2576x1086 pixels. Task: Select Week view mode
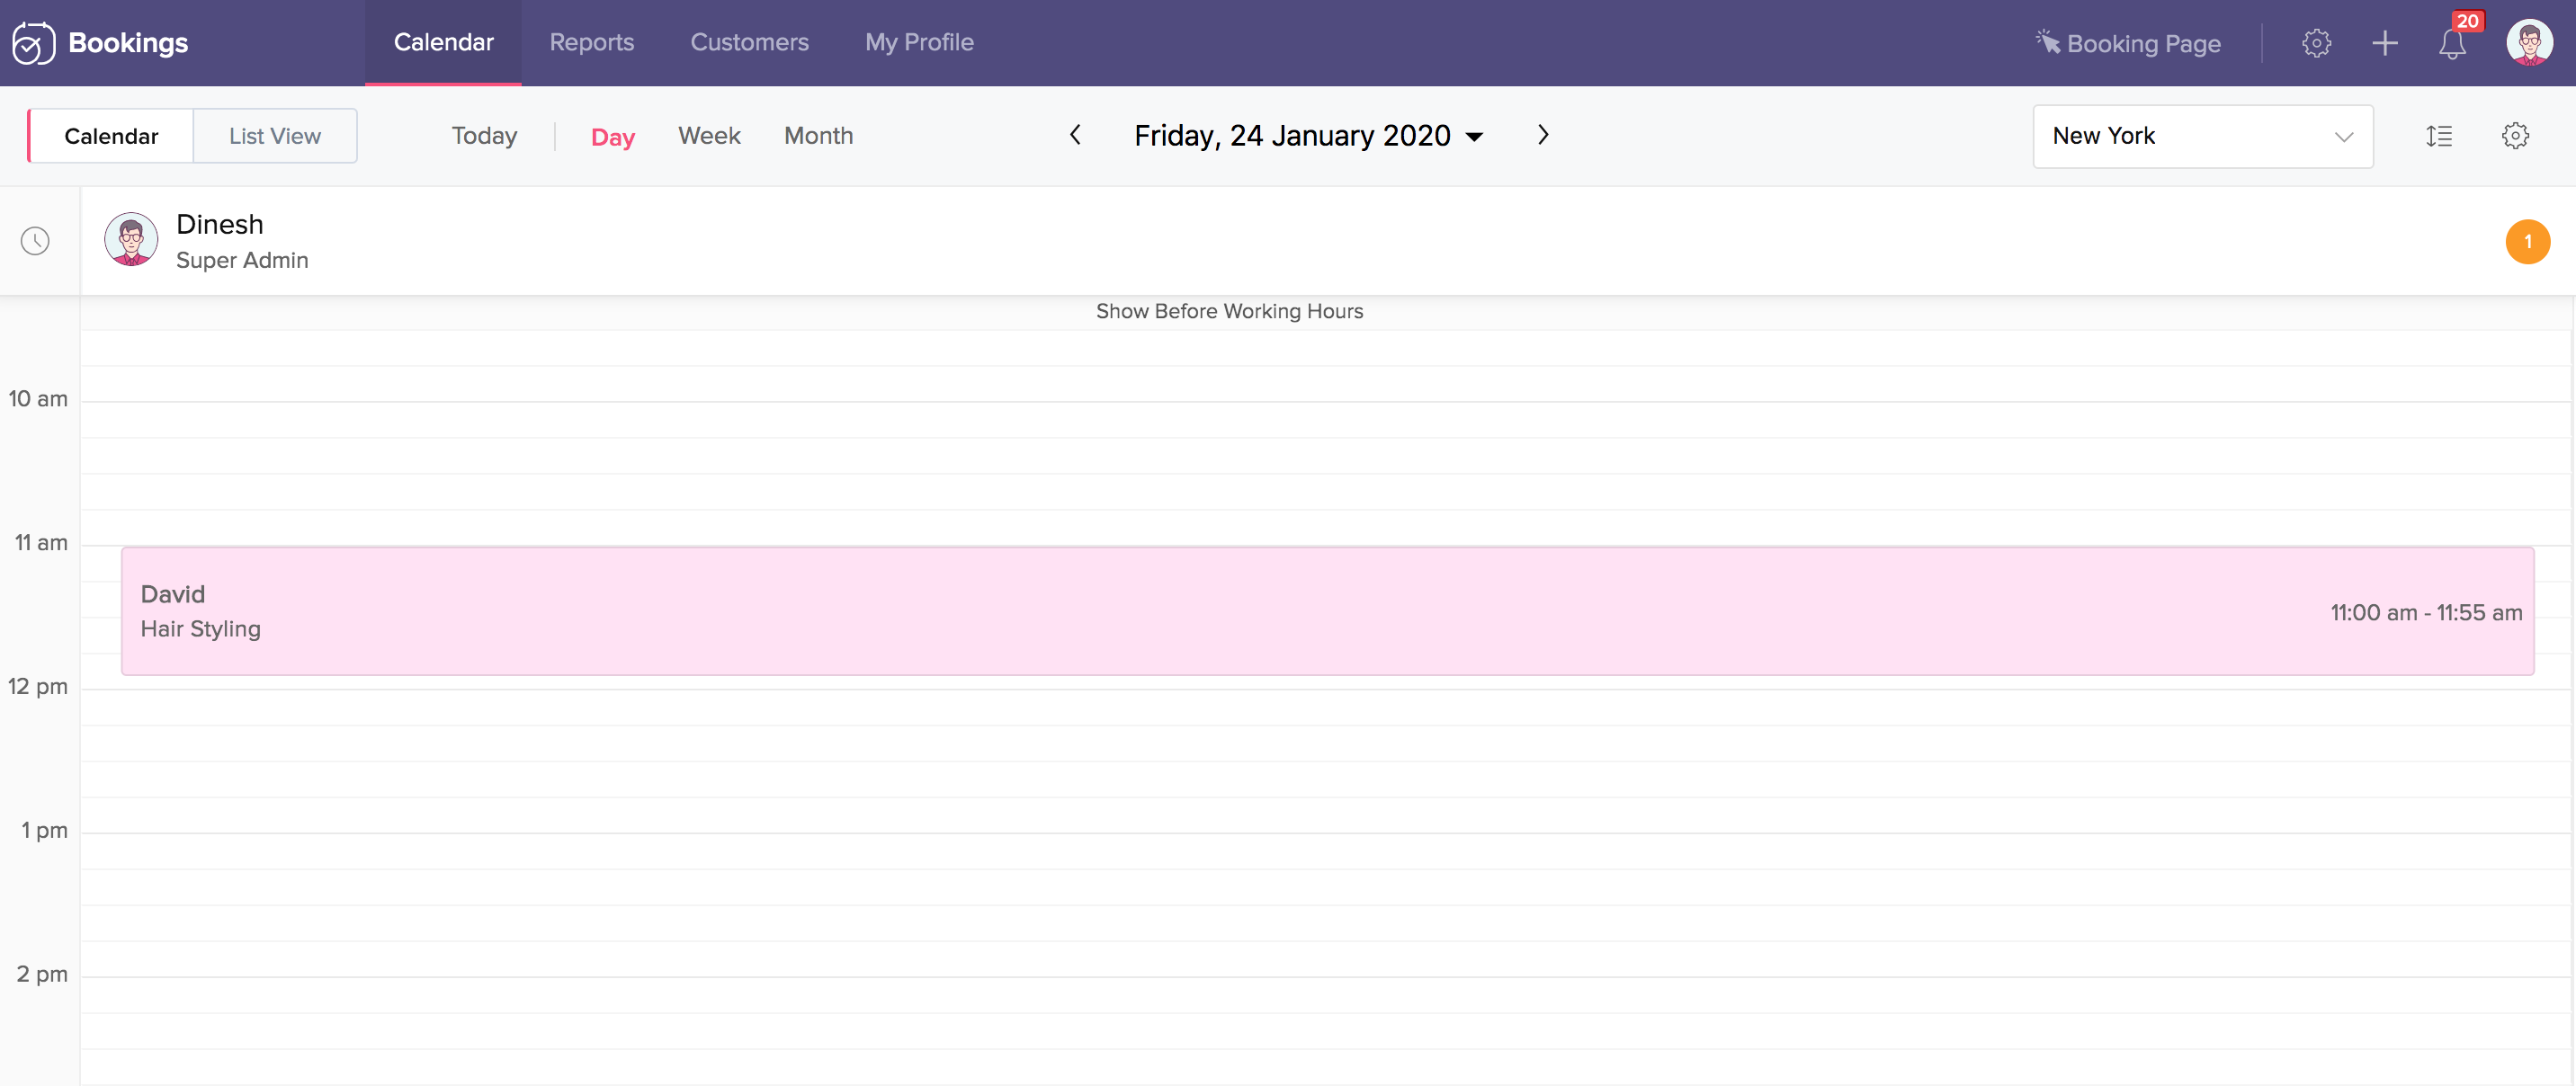click(x=708, y=136)
